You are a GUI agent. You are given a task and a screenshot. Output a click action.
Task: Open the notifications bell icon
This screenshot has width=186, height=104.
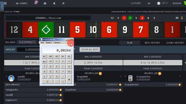click(x=54, y=3)
